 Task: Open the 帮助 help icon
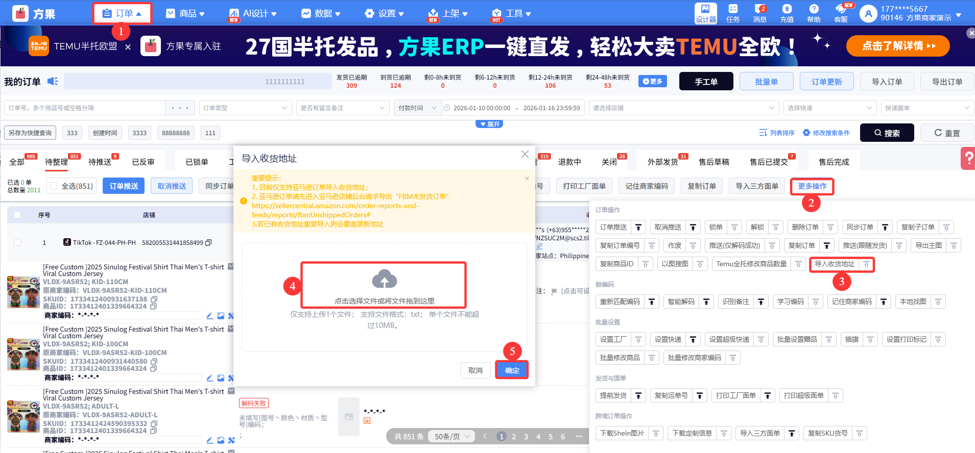click(814, 13)
